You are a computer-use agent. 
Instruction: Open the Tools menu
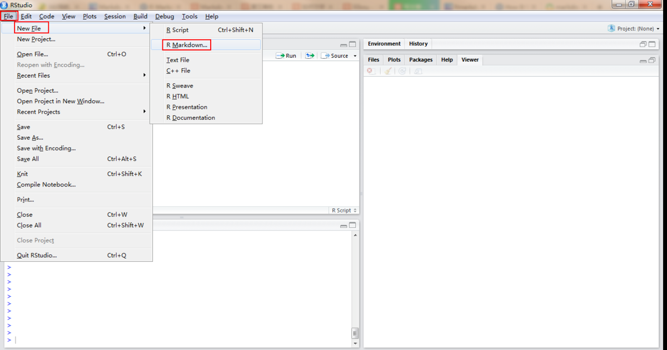point(190,16)
